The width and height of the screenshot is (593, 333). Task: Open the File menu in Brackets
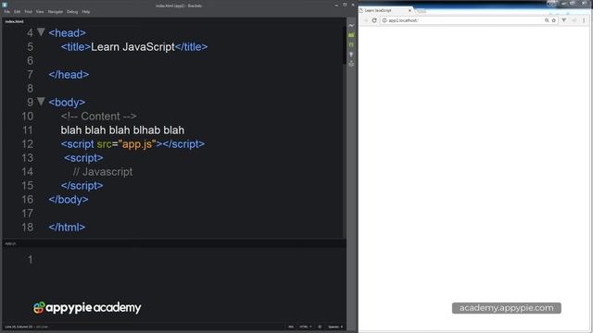pyautogui.click(x=7, y=12)
